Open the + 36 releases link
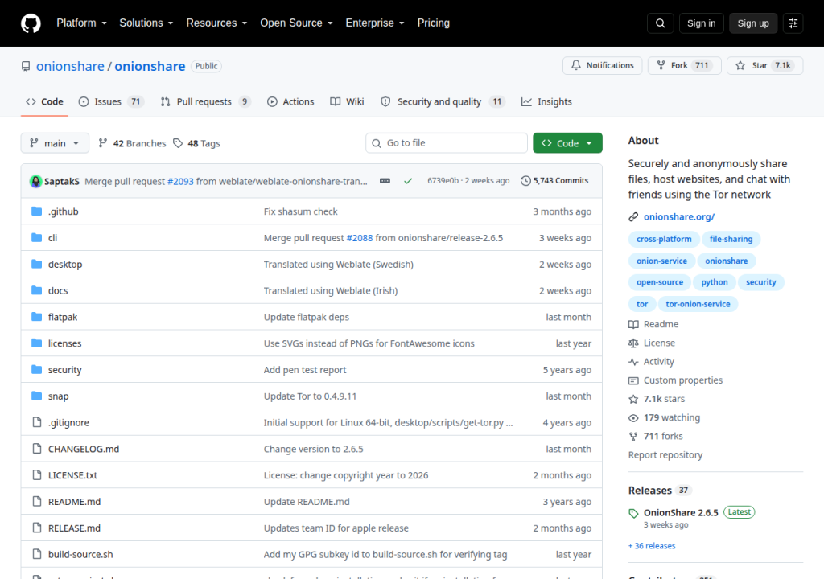This screenshot has height=579, width=824. (x=652, y=546)
